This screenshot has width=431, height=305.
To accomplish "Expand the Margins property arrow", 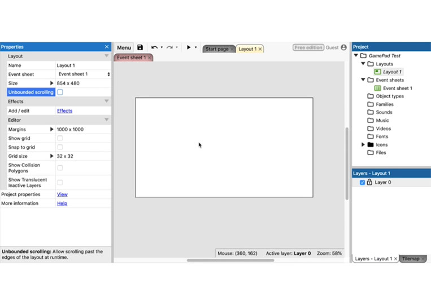I will [x=51, y=129].
